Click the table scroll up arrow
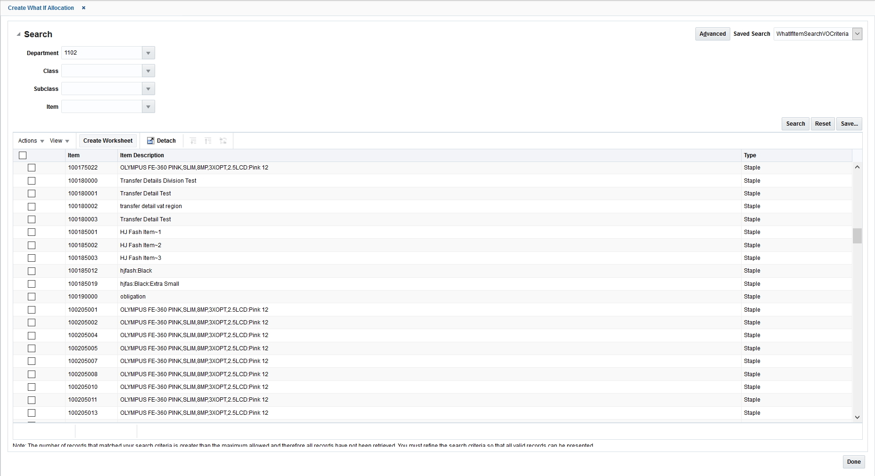 [x=857, y=167]
